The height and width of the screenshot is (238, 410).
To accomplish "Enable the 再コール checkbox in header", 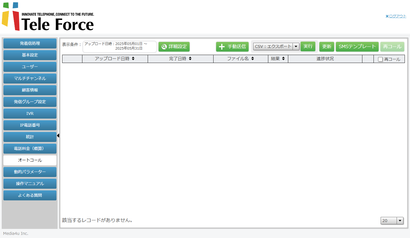I will point(380,59).
